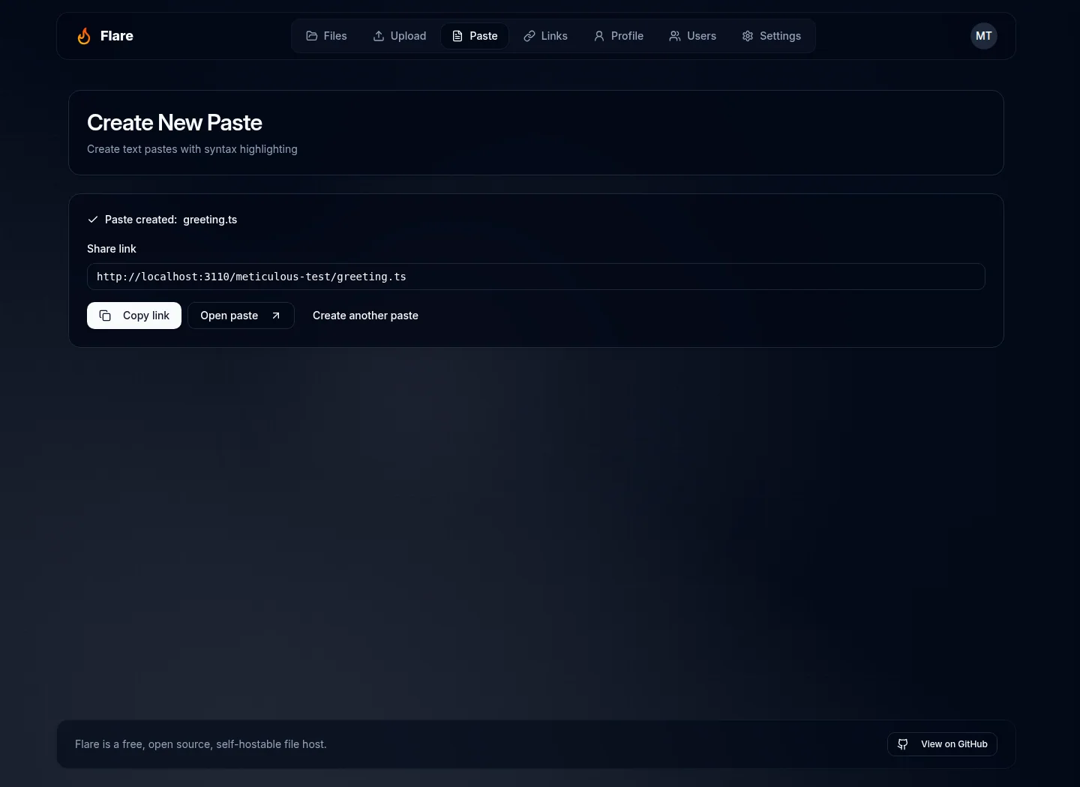Open the MT user avatar menu
The image size is (1080, 787).
[984, 36]
